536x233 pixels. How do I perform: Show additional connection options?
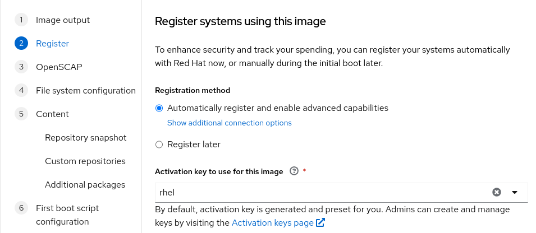click(230, 123)
